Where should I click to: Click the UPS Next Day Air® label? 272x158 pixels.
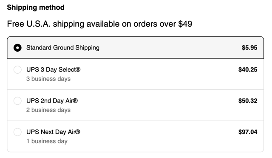click(53, 132)
